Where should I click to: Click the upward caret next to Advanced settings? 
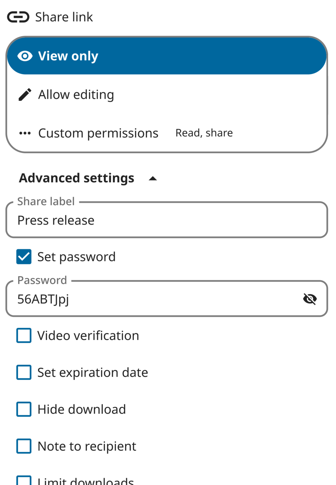[x=152, y=178]
